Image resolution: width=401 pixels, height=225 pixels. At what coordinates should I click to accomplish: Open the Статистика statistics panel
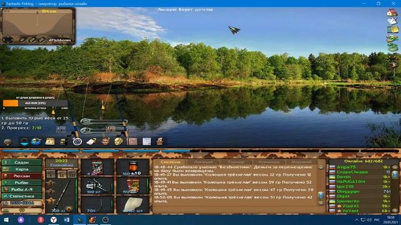pos(22,196)
